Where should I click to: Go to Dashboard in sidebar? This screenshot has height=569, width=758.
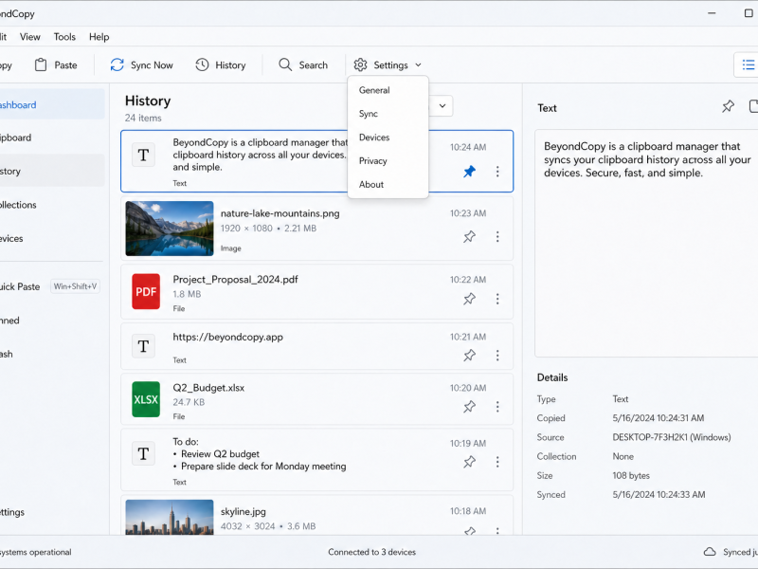tap(50, 104)
